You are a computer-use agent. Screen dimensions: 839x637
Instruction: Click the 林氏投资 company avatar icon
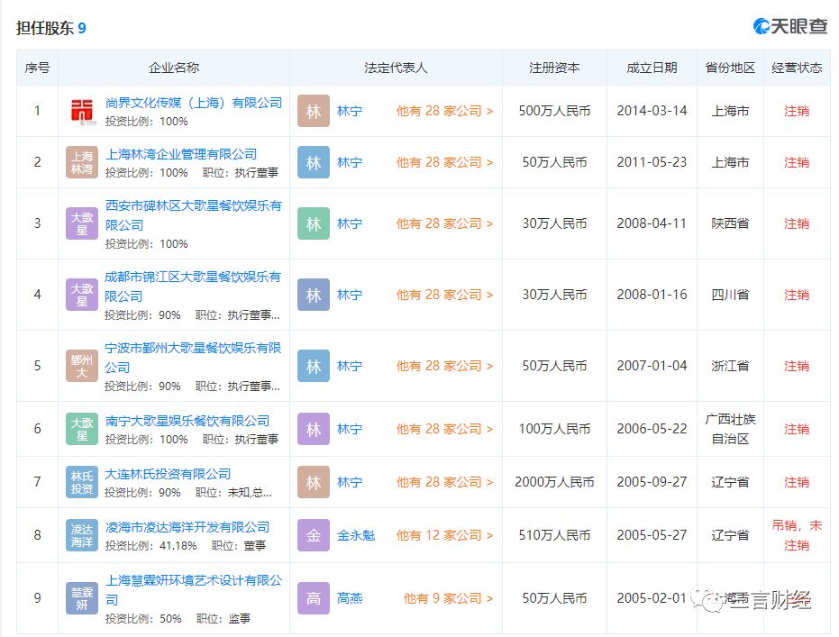[x=82, y=482]
